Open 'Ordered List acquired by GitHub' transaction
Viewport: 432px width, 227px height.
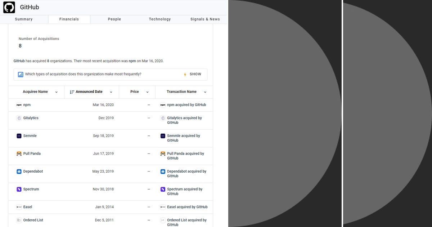[187, 222]
